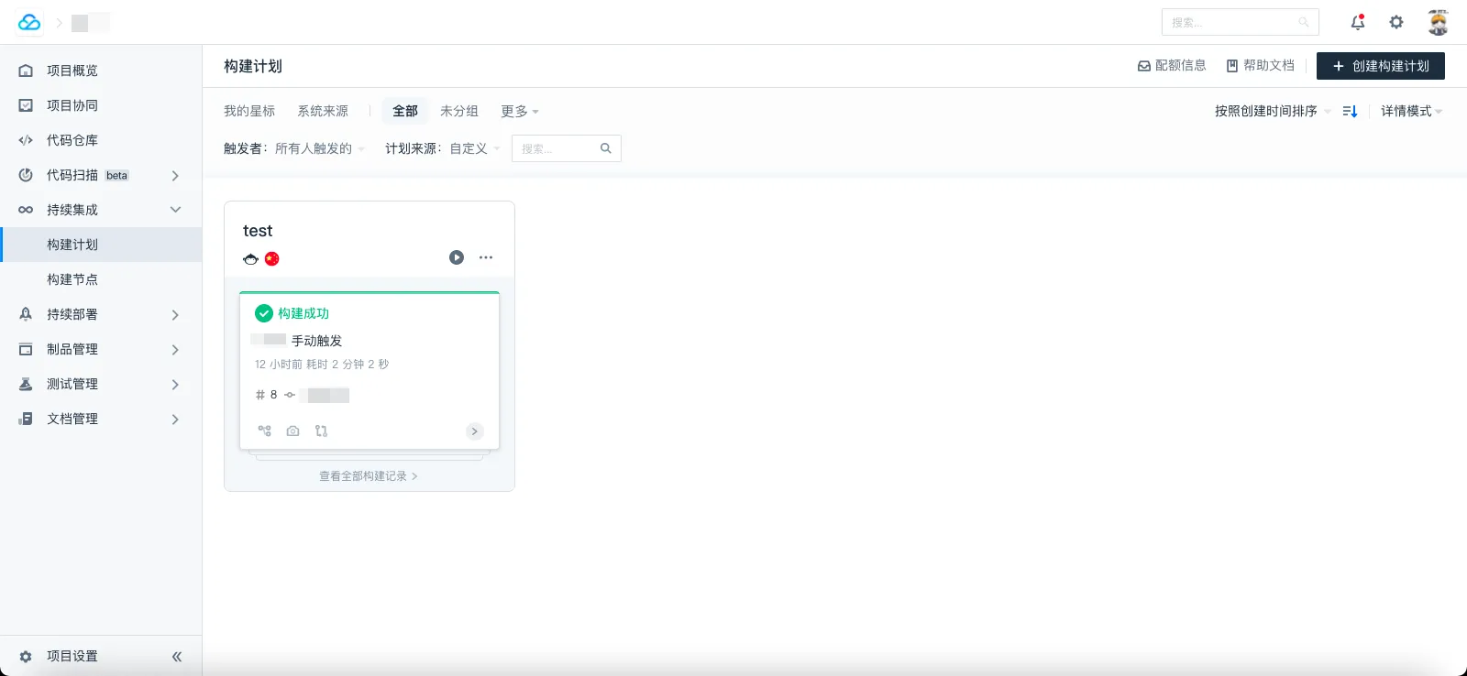This screenshot has height=676, width=1467.
Task: Click the 项目协同 checkbox icon
Action: coord(26,105)
